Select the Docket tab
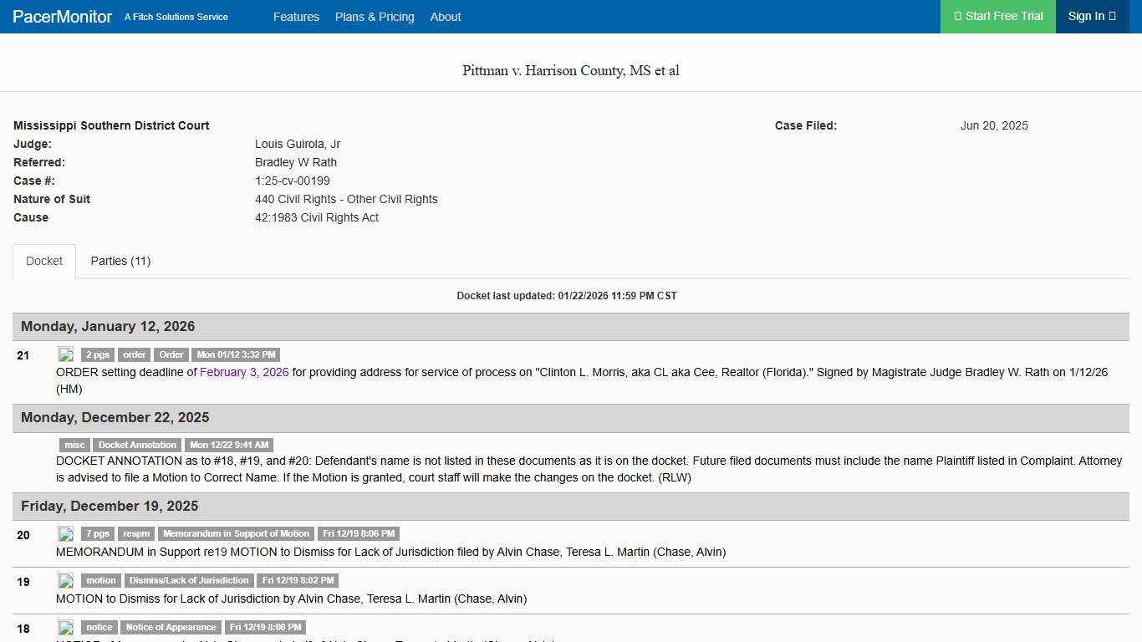Viewport: 1142px width, 642px height. (43, 261)
